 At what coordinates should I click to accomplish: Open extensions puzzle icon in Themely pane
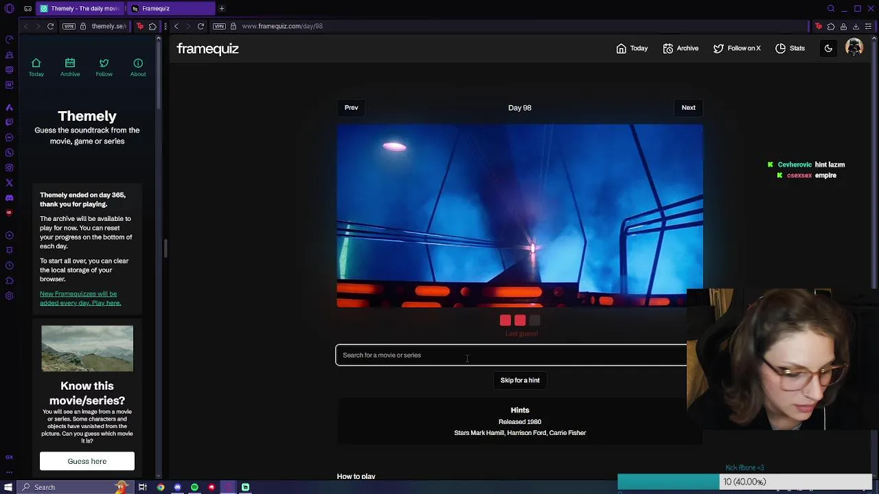point(152,26)
